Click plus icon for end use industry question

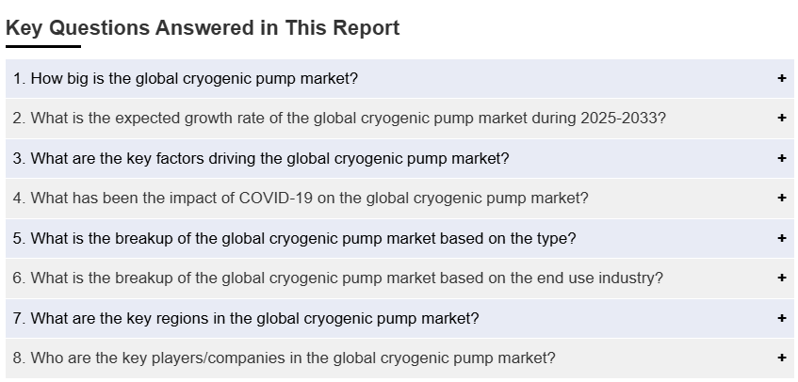tap(781, 279)
